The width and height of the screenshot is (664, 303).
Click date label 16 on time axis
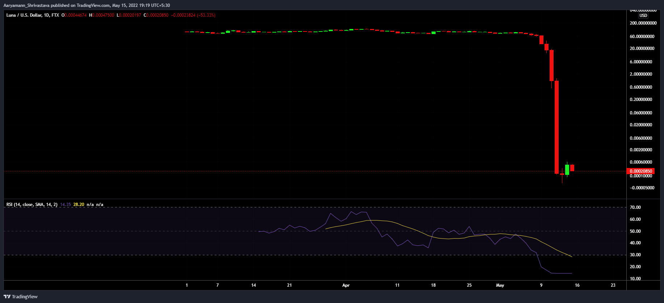coord(577,285)
